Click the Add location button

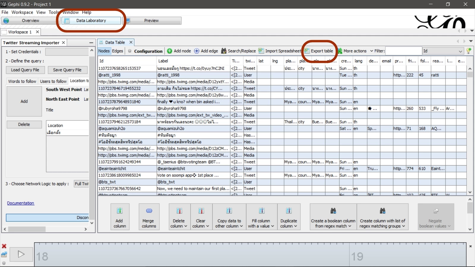click(x=24, y=101)
